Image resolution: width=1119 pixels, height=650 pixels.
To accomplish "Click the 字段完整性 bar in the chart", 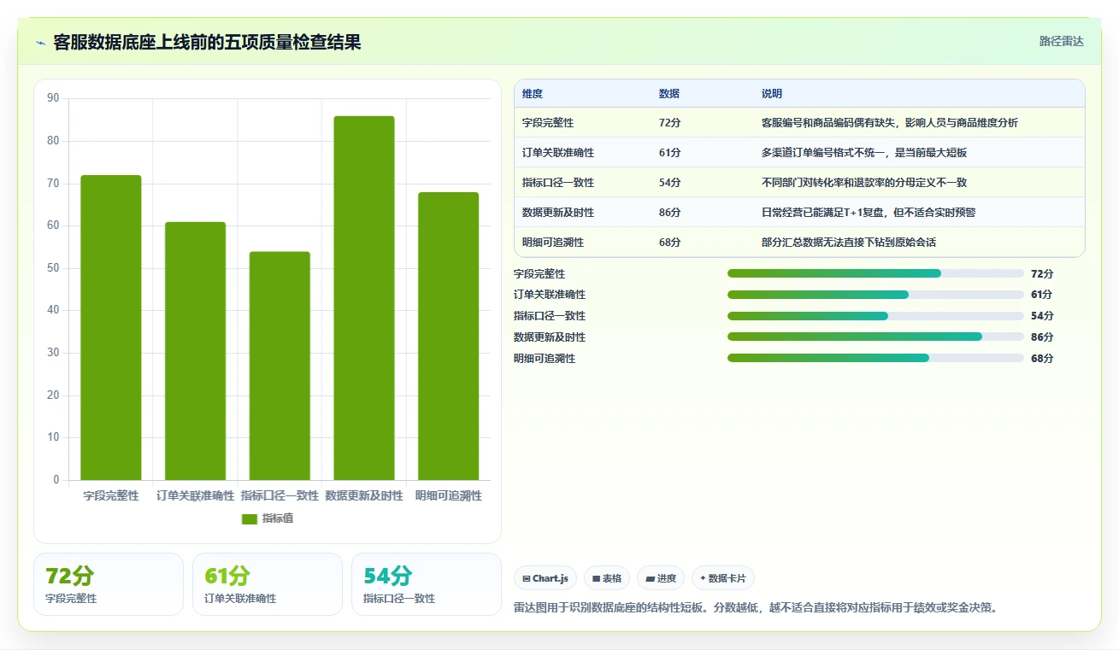I will [x=111, y=327].
